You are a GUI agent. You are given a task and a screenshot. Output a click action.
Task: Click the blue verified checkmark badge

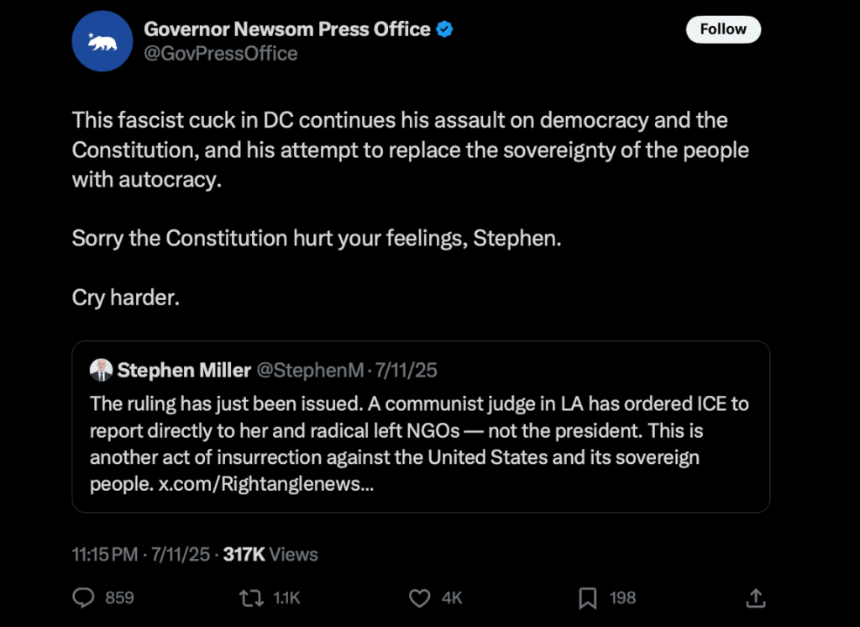tap(445, 29)
